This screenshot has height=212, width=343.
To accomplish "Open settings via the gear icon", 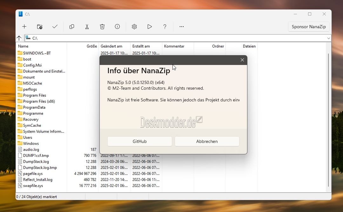I will tap(134, 27).
